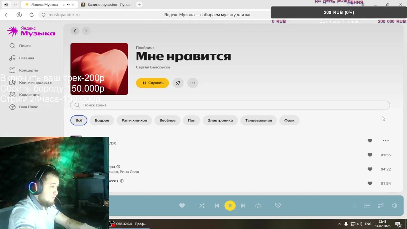
Task: Open author Сергей Белорусов link
Action: 153,67
